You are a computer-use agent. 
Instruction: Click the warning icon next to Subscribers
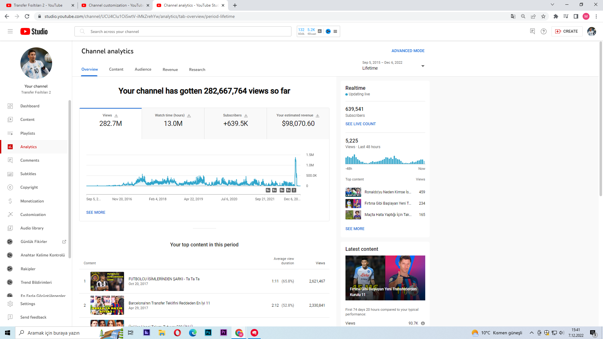click(x=246, y=116)
